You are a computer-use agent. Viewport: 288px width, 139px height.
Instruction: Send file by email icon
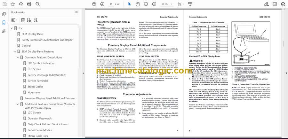coord(275,4)
